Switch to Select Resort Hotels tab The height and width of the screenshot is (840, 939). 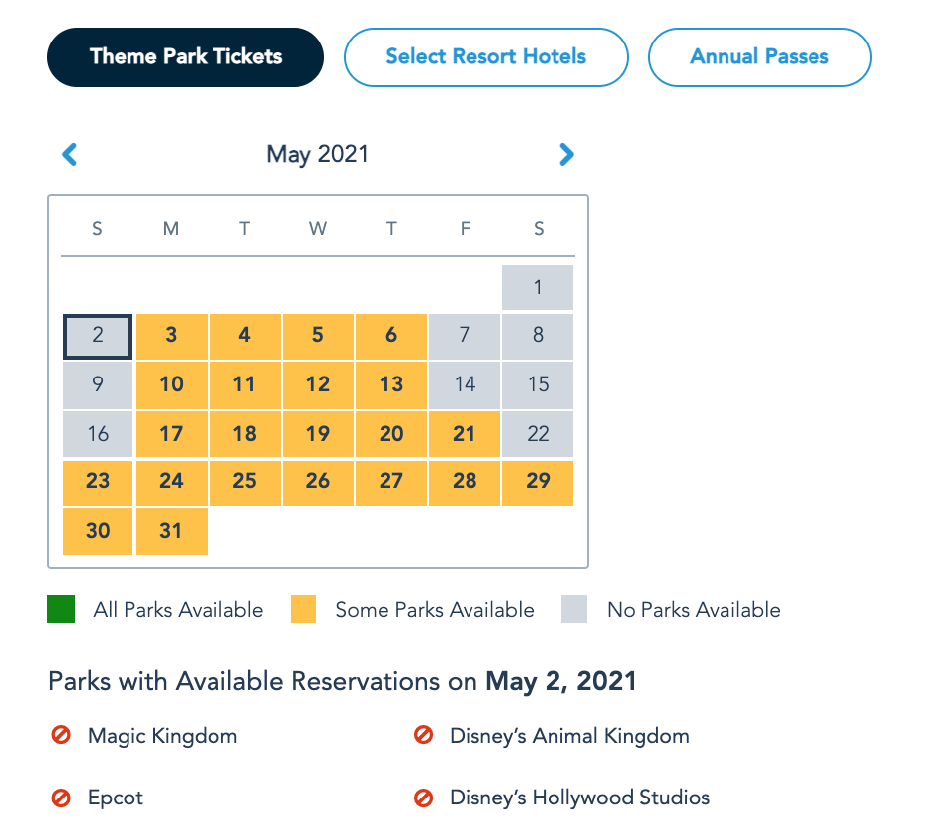[x=485, y=56]
